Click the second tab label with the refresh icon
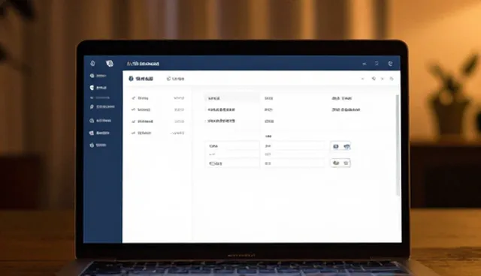The image size is (481, 276). [175, 79]
